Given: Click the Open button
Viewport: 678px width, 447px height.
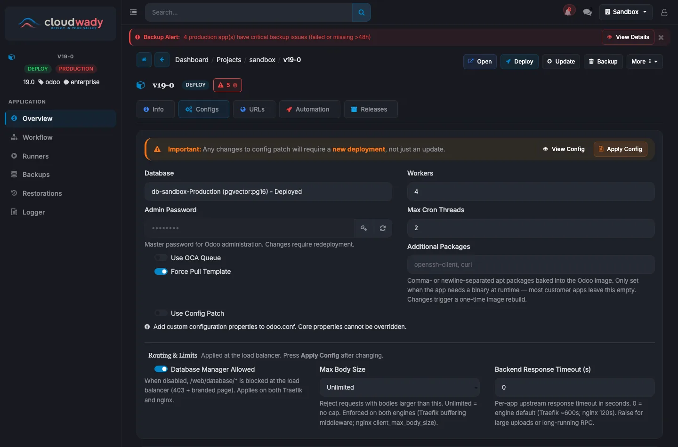Looking at the screenshot, I should point(480,62).
